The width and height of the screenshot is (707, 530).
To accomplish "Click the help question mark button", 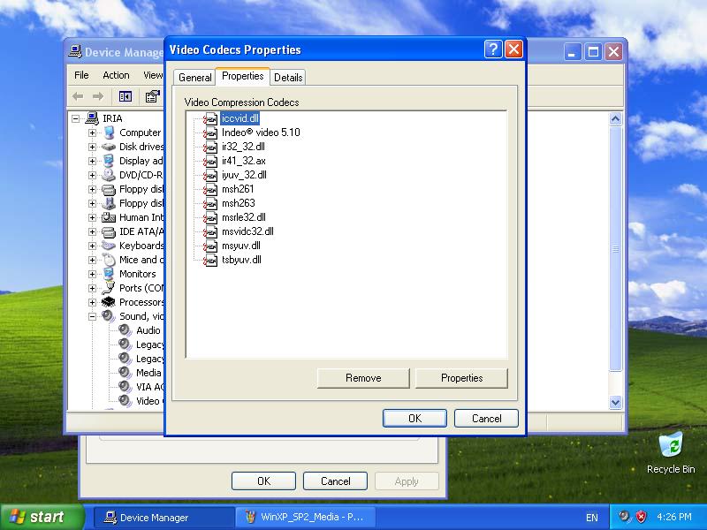I will (x=493, y=49).
